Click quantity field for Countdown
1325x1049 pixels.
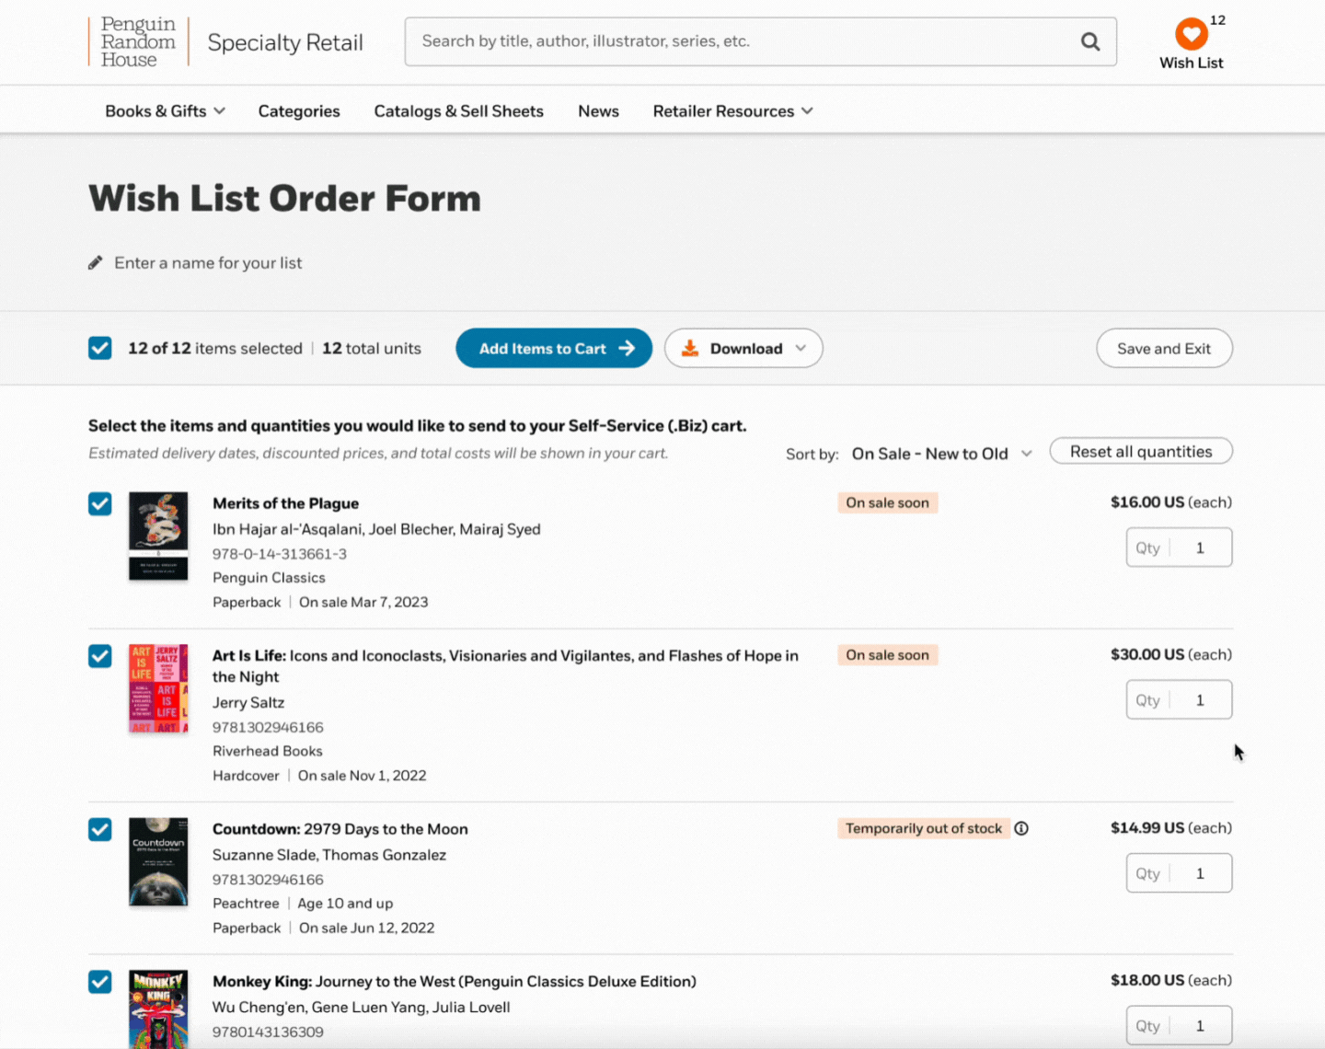coord(1179,873)
